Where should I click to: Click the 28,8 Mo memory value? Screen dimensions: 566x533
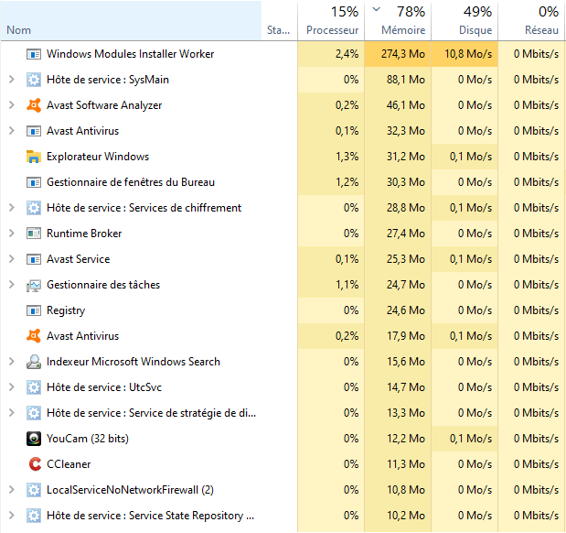(406, 208)
